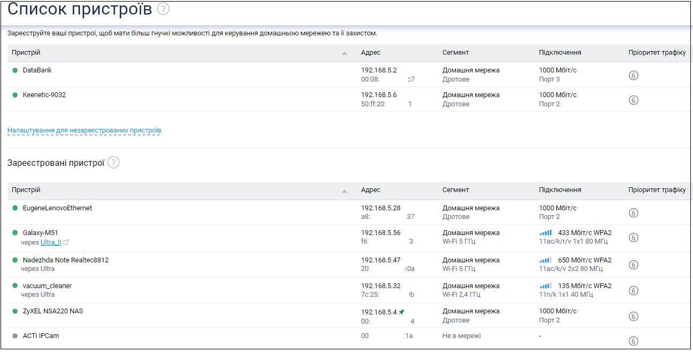This screenshot has width=693, height=352.
Task: Click Підключення header in registered devices table
Action: [560, 190]
